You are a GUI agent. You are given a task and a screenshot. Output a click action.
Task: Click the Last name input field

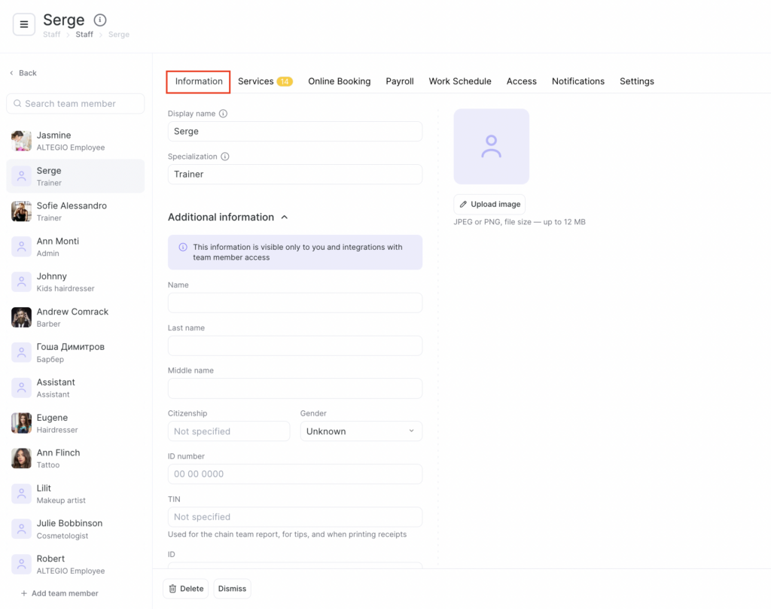(x=294, y=346)
